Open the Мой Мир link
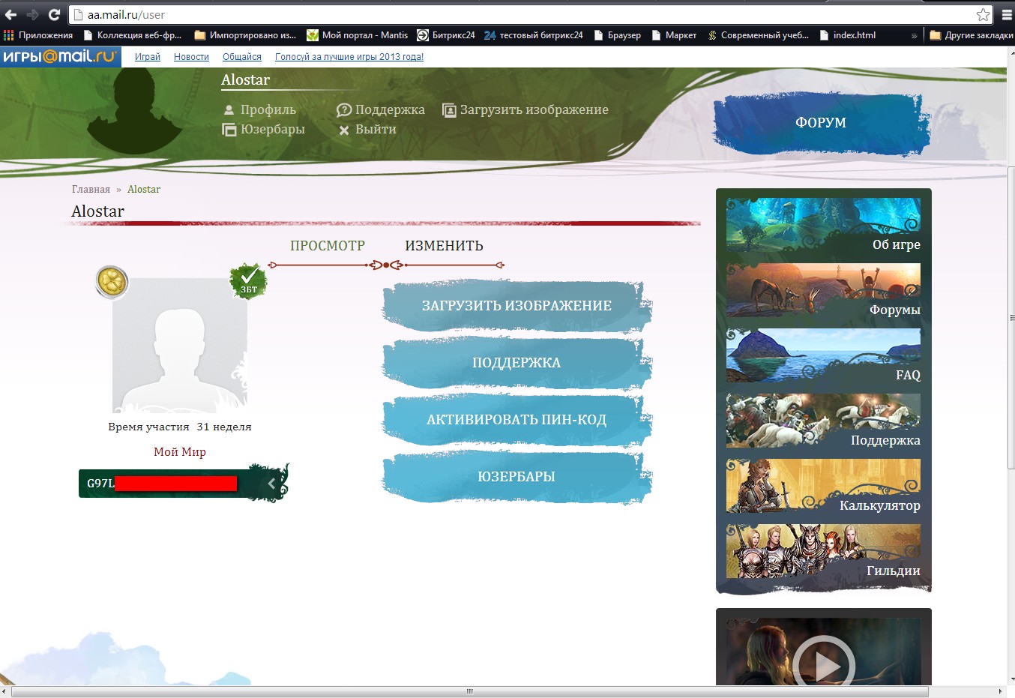 (180, 452)
